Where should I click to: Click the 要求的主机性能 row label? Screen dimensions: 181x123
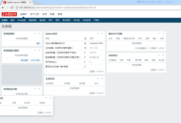point(57,67)
